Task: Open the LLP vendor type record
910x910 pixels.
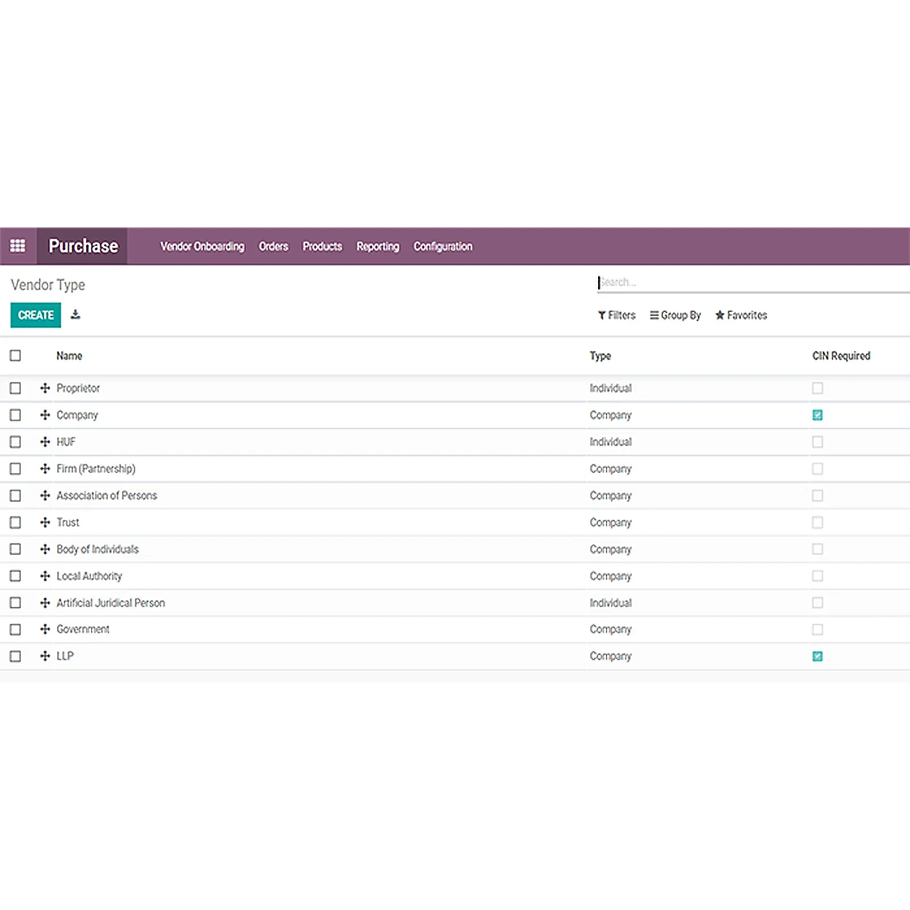Action: (x=65, y=656)
